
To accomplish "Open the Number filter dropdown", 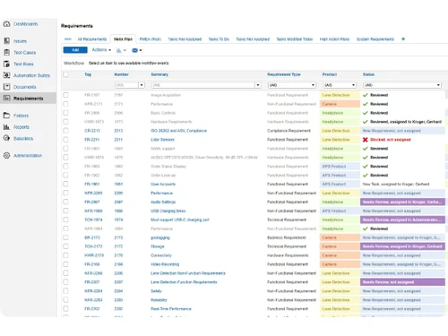I will click(x=142, y=85).
